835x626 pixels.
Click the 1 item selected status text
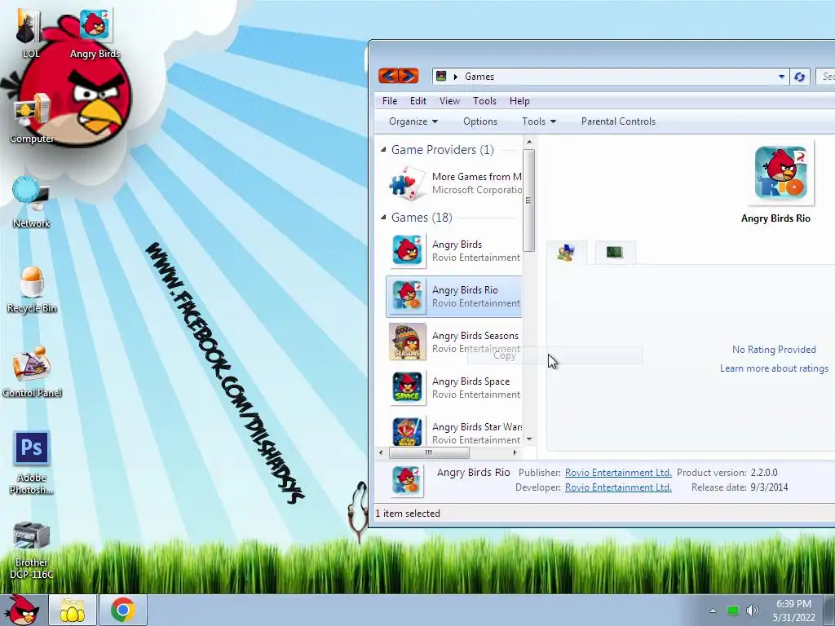(408, 514)
